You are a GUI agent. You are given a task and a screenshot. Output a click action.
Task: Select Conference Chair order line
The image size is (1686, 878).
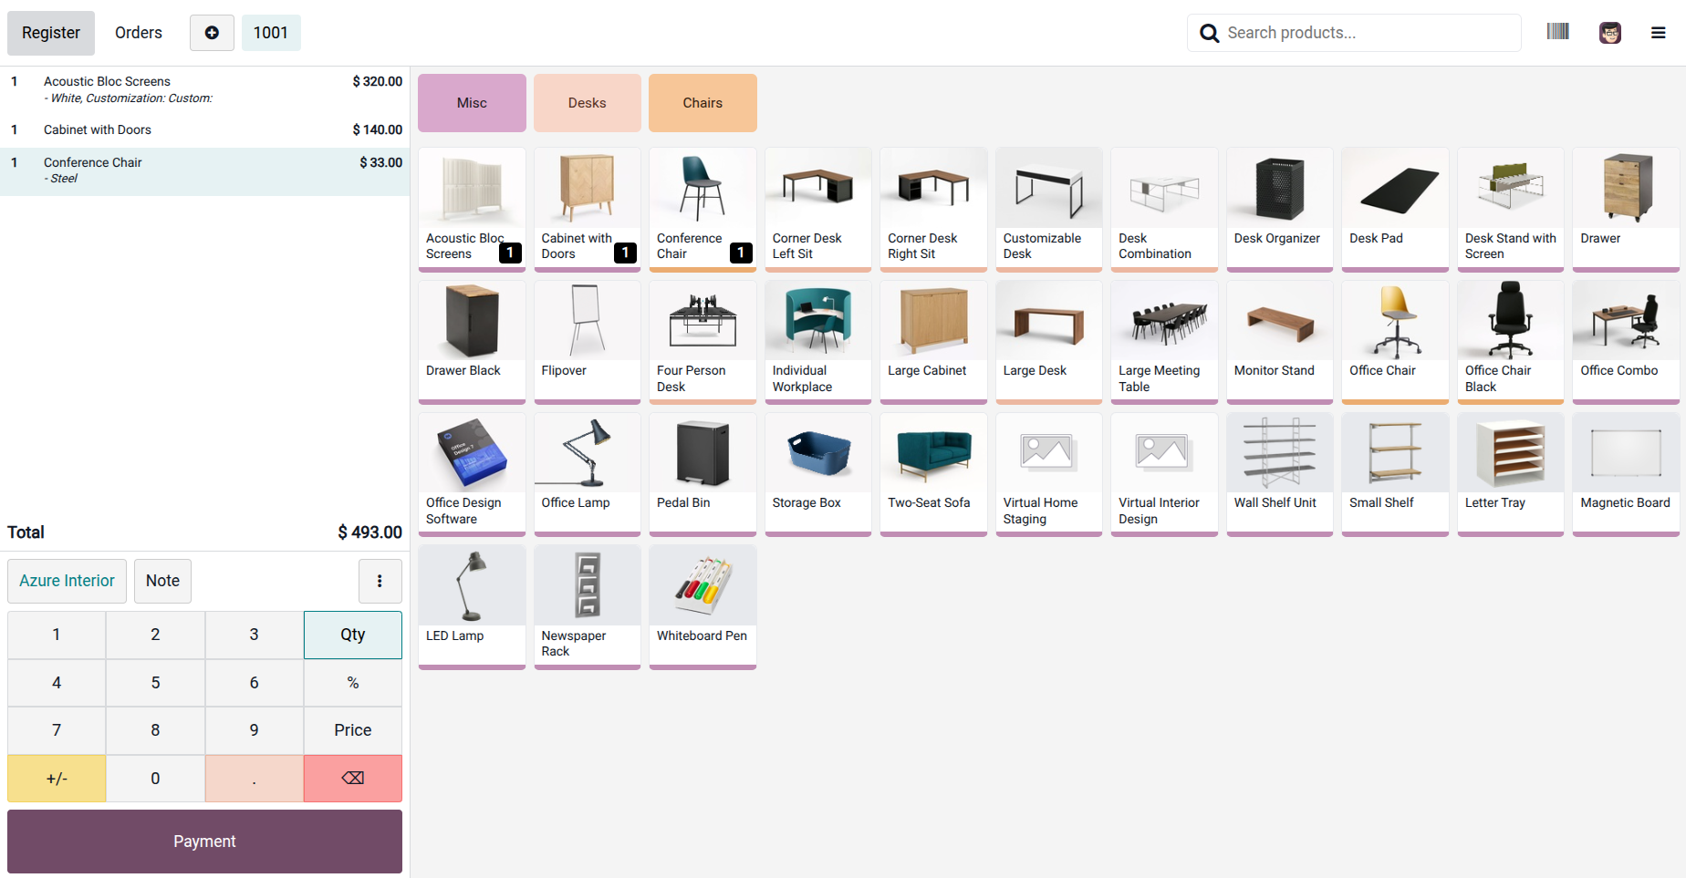pos(204,170)
